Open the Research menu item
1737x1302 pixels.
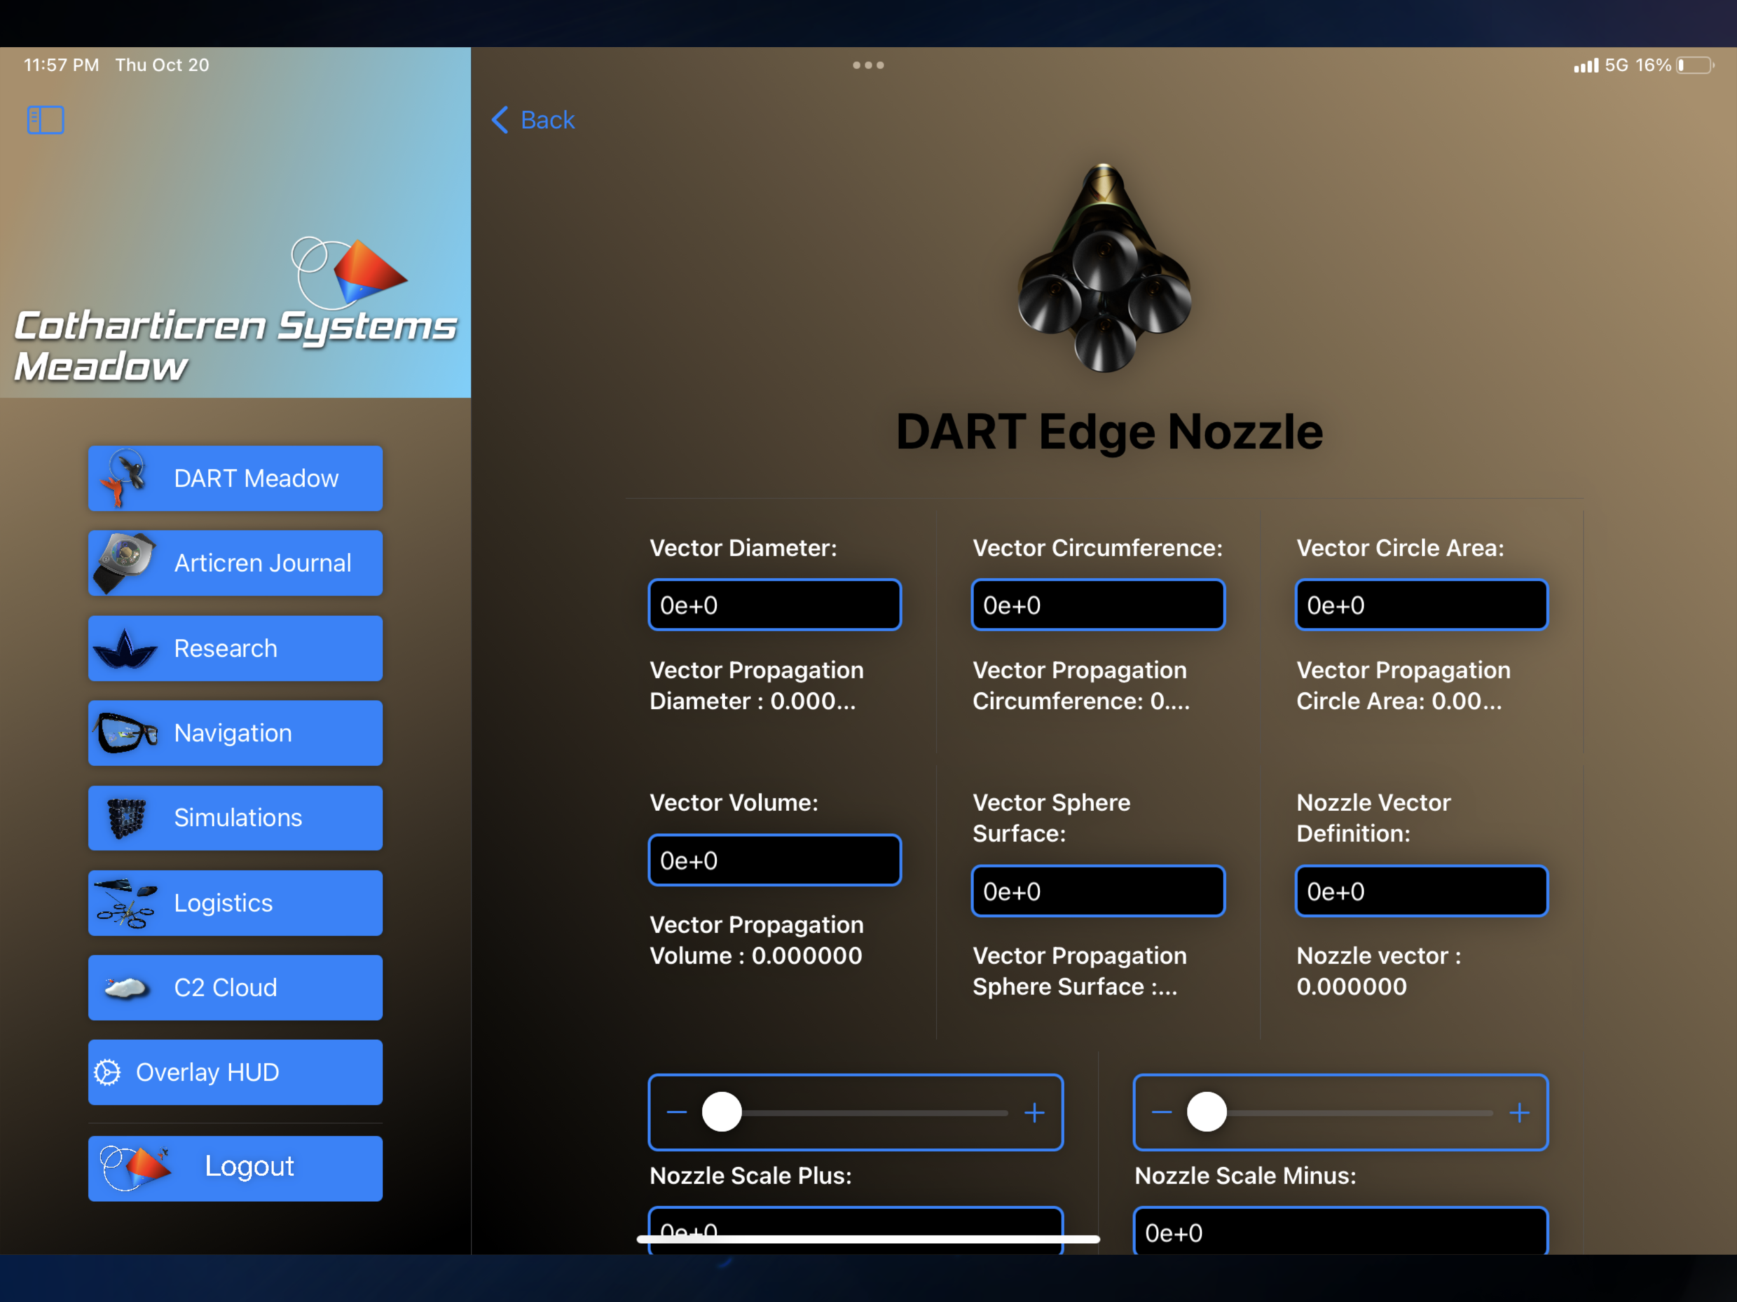(x=236, y=648)
